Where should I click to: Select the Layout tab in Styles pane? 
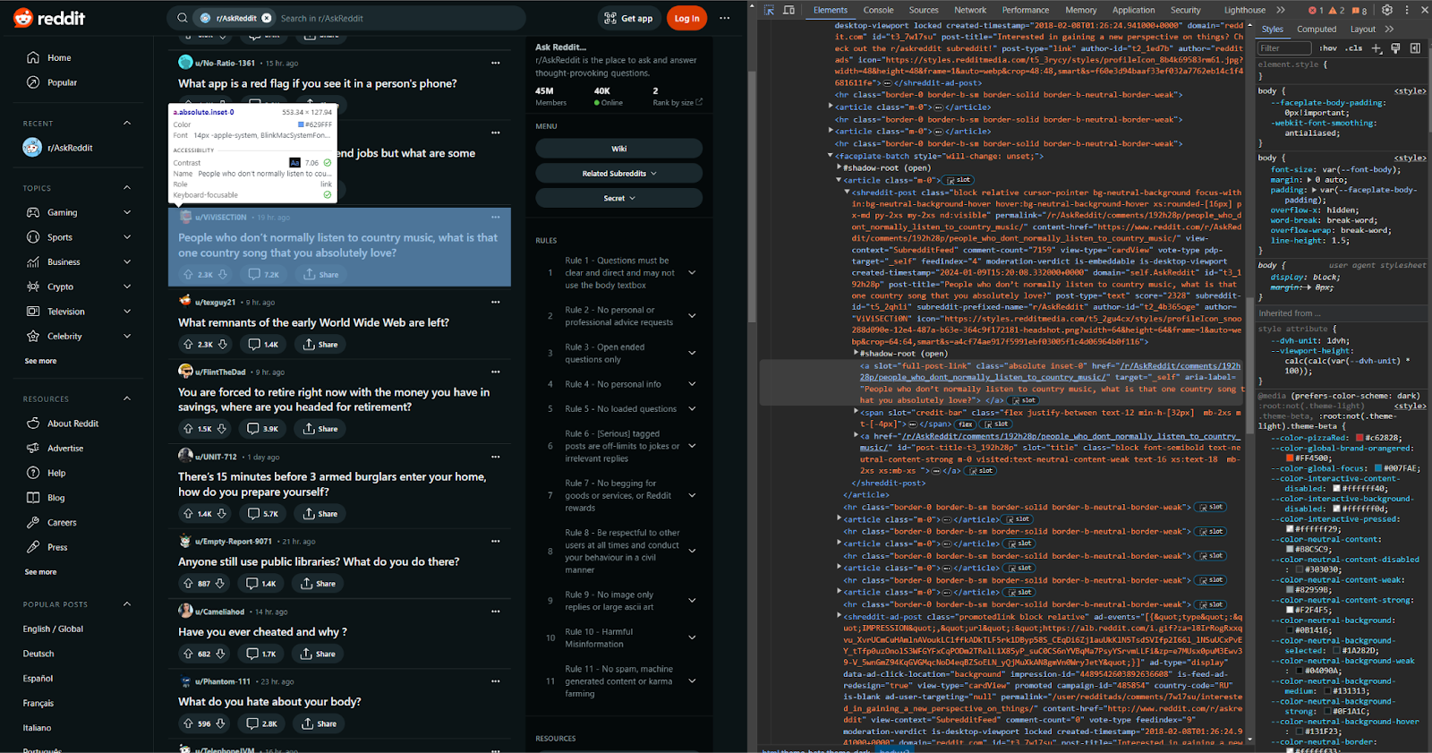(1363, 30)
